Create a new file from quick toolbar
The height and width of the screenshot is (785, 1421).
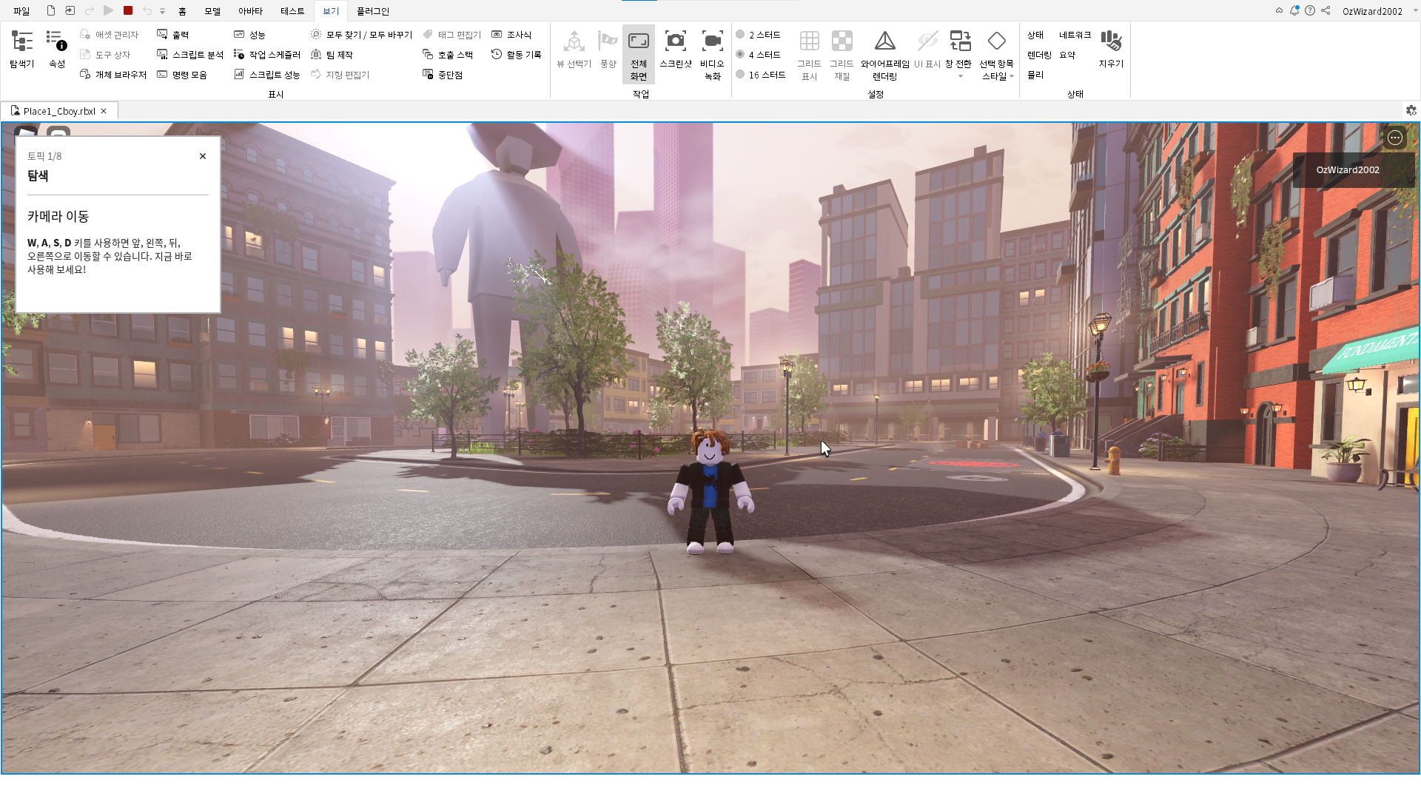point(51,10)
